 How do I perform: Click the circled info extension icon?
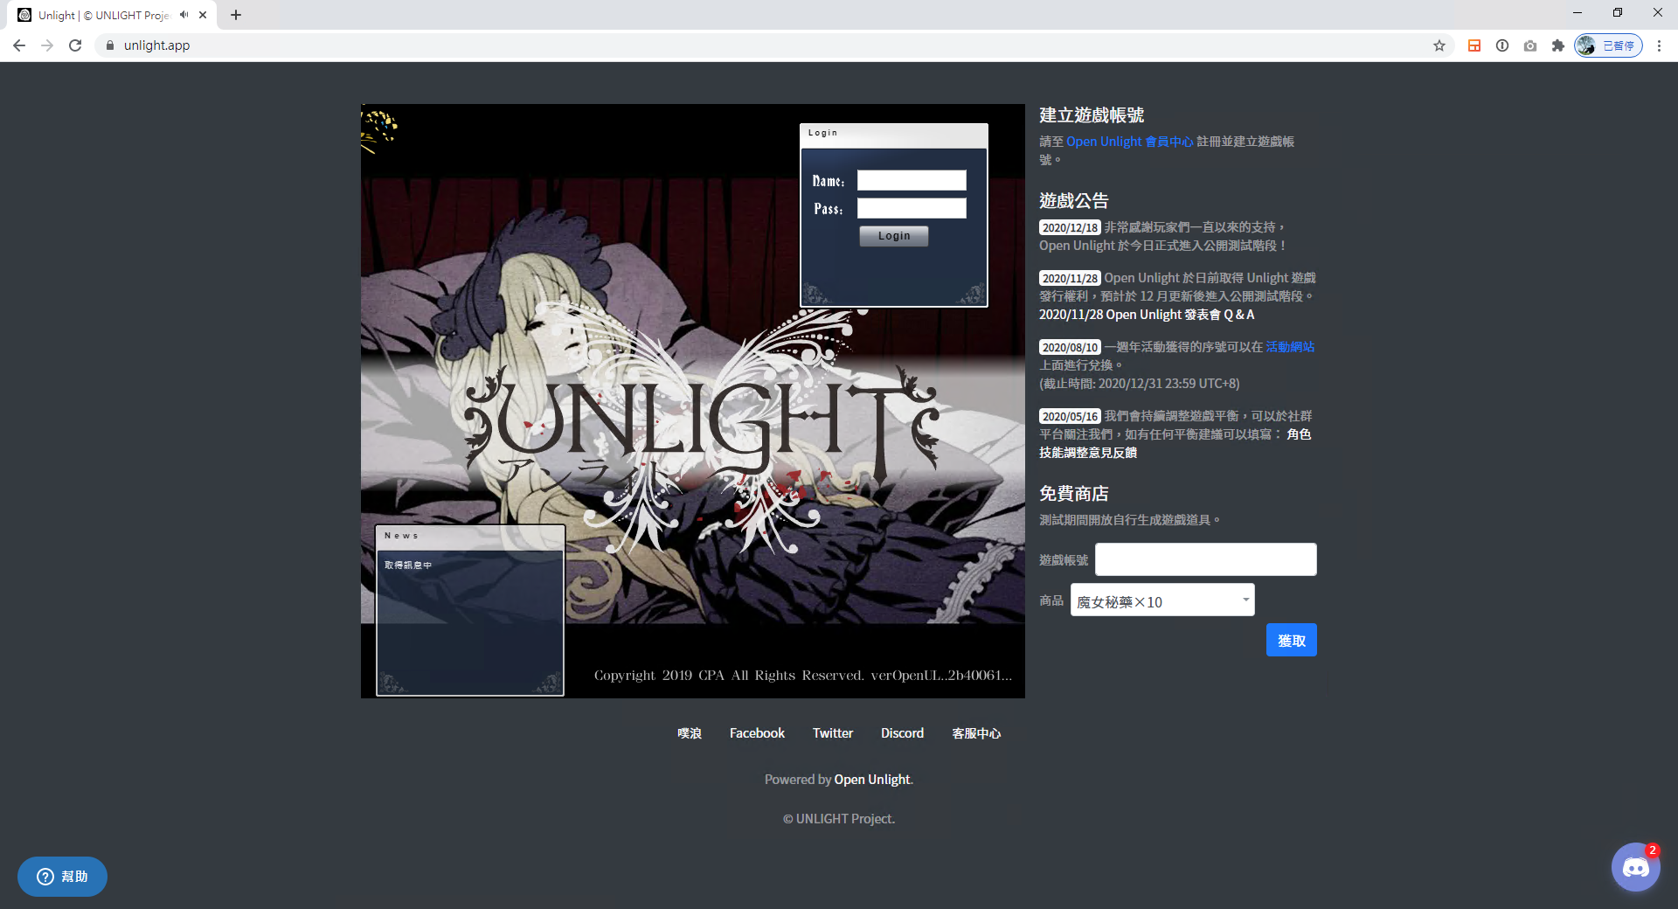click(x=1502, y=45)
